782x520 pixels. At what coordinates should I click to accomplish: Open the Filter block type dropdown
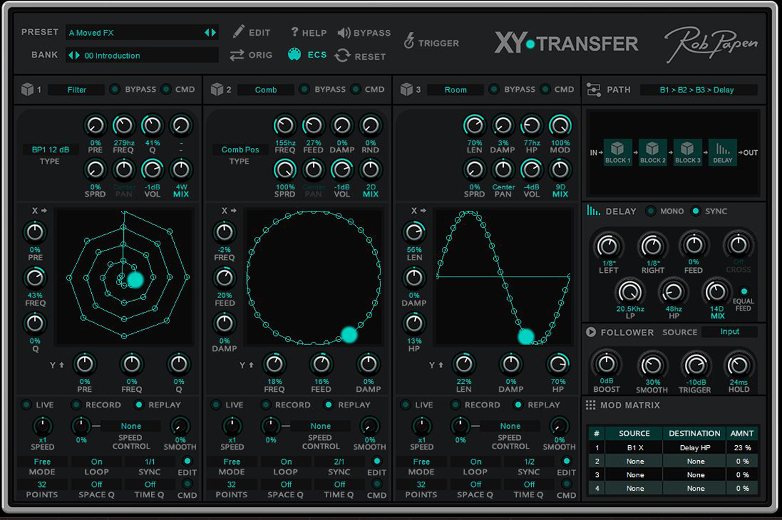point(76,90)
